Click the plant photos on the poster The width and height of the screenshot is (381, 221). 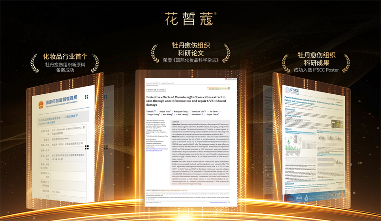[337, 124]
